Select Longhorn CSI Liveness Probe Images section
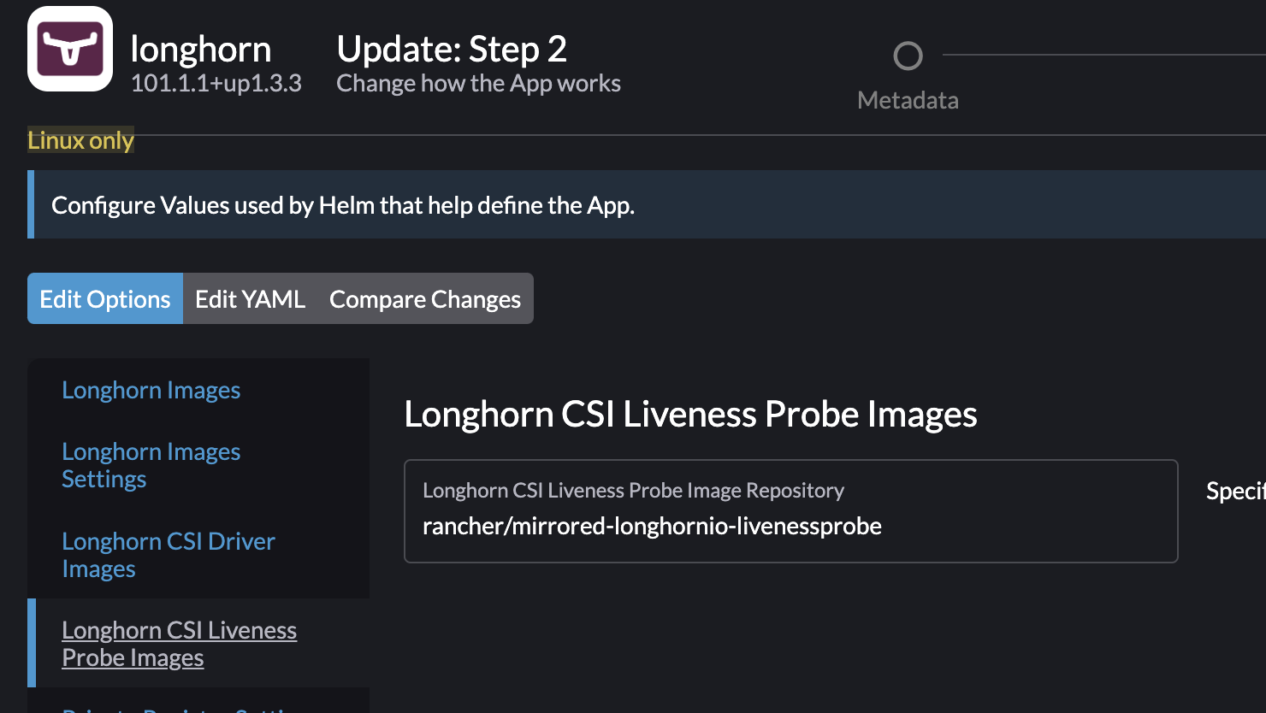The image size is (1266, 713). pyautogui.click(x=179, y=643)
